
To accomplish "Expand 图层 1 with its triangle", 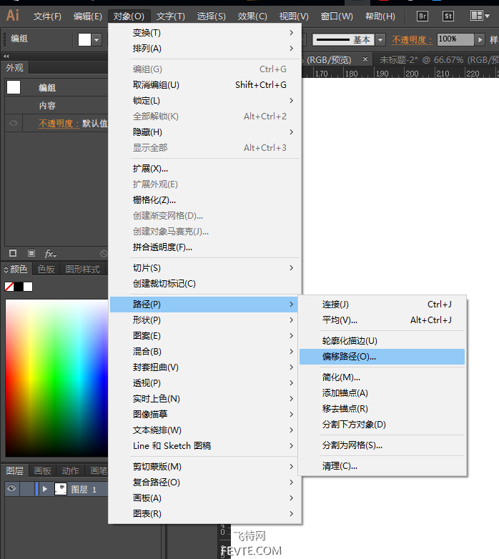I will (45, 489).
